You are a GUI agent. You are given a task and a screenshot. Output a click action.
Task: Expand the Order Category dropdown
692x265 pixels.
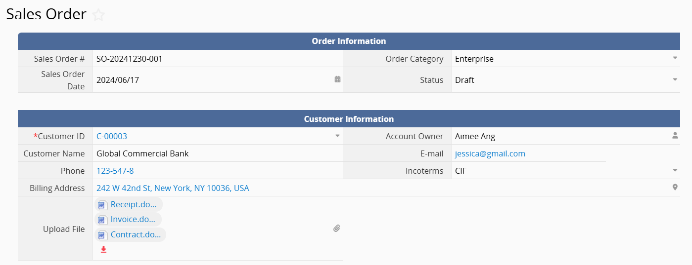675,58
